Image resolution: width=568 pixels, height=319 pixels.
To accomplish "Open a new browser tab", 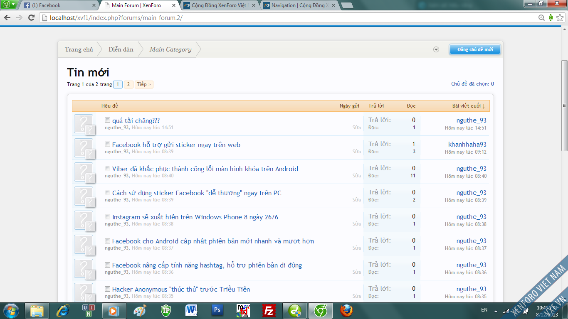I will click(347, 5).
